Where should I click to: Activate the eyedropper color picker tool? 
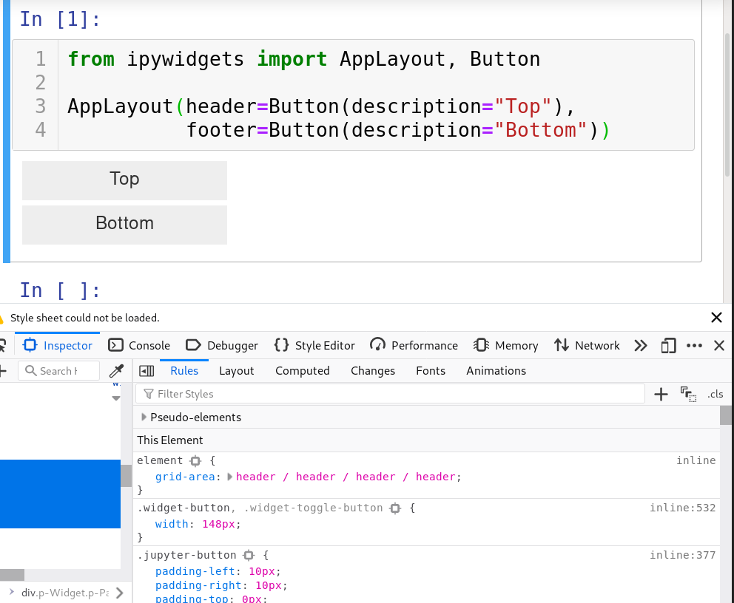pos(117,371)
